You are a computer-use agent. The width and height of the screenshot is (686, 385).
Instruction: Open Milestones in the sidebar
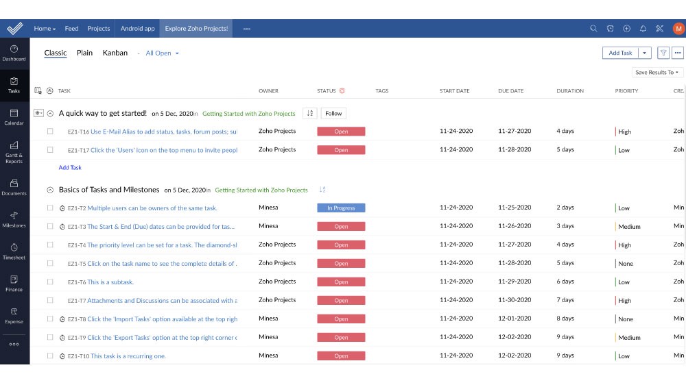click(14, 219)
